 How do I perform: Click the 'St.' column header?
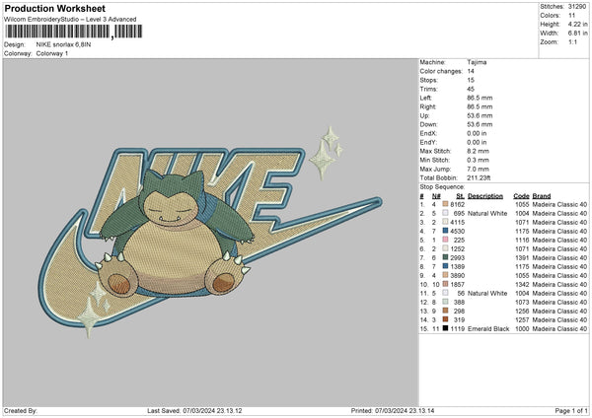460,196
